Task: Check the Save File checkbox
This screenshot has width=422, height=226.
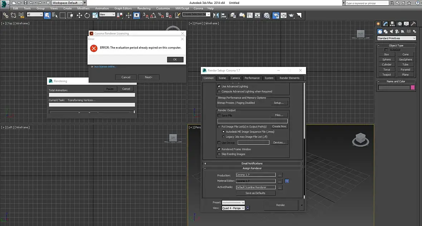Action: coord(219,116)
